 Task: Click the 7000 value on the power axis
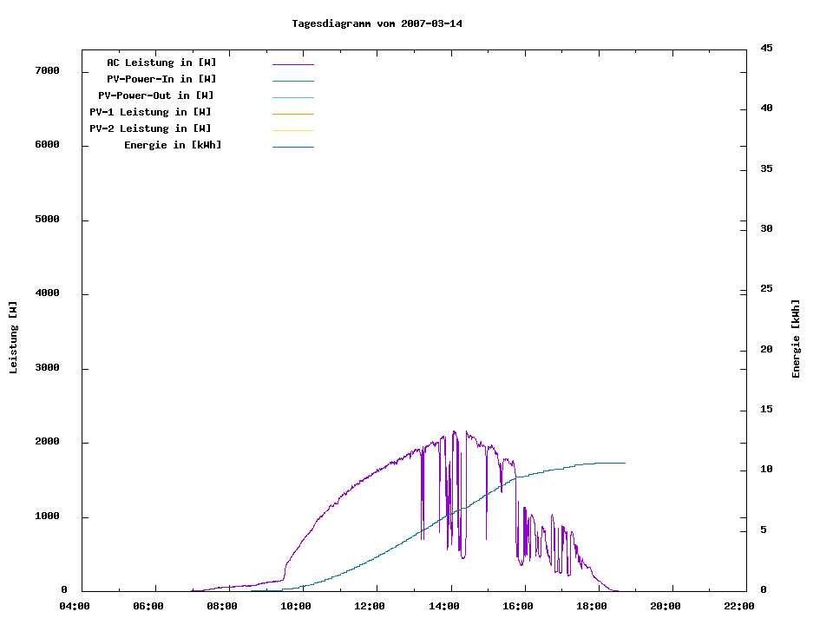point(46,71)
